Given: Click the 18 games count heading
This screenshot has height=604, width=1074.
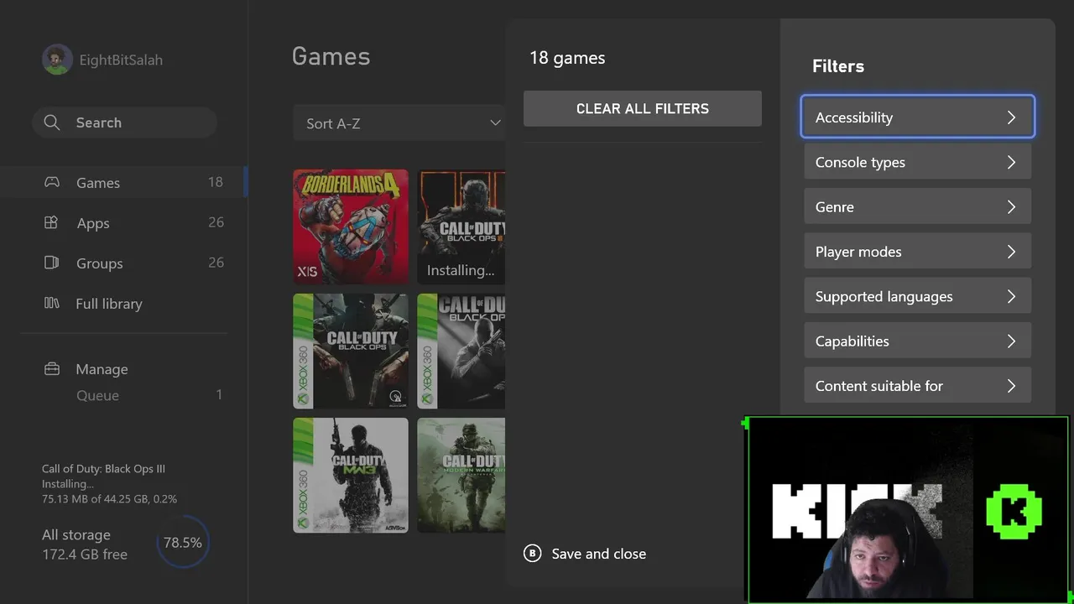Looking at the screenshot, I should pos(567,58).
